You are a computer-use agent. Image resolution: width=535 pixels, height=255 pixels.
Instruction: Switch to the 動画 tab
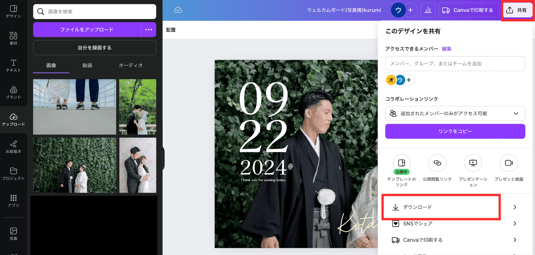87,65
